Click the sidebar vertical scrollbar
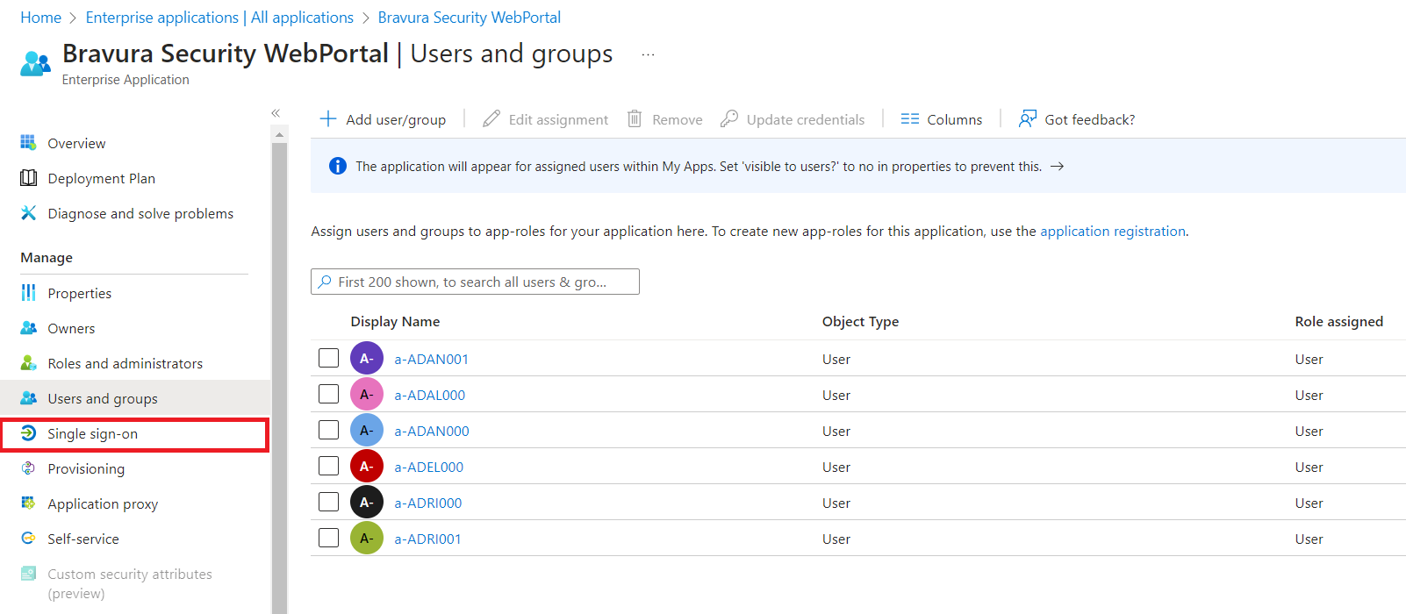The height and width of the screenshot is (614, 1406). [x=279, y=377]
